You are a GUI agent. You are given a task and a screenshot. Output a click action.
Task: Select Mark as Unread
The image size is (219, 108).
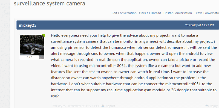coord(150,13)
